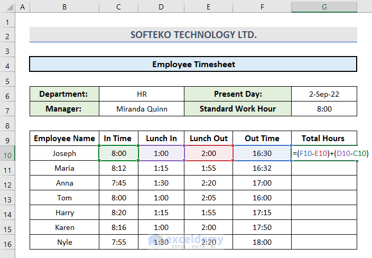Select the Anna name cell
This screenshot has height=258, width=372.
pyautogui.click(x=64, y=183)
